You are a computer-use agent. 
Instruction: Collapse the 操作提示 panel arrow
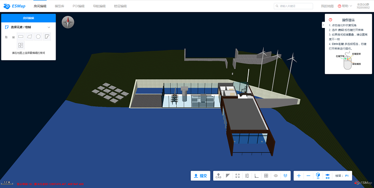point(323,25)
